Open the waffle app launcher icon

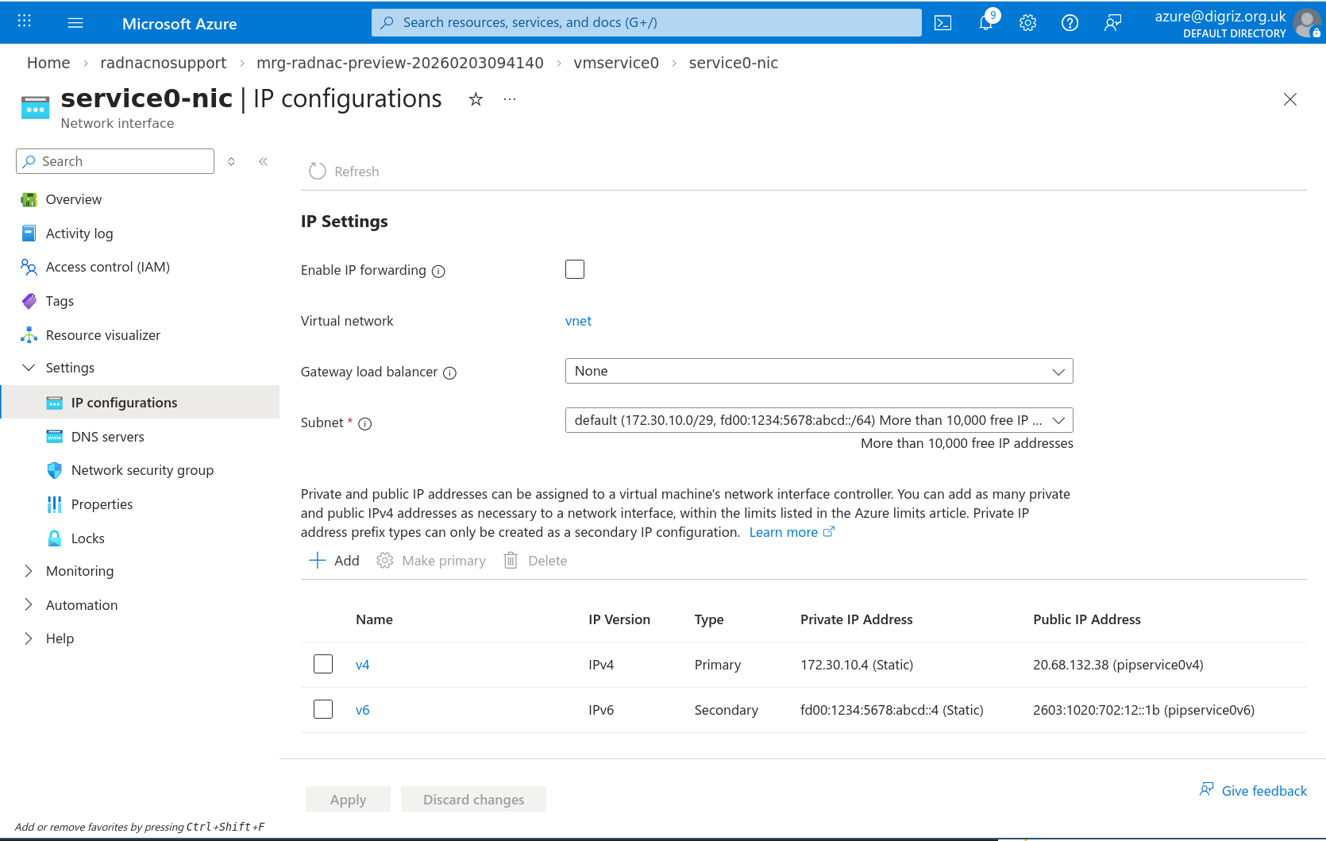tap(25, 21)
